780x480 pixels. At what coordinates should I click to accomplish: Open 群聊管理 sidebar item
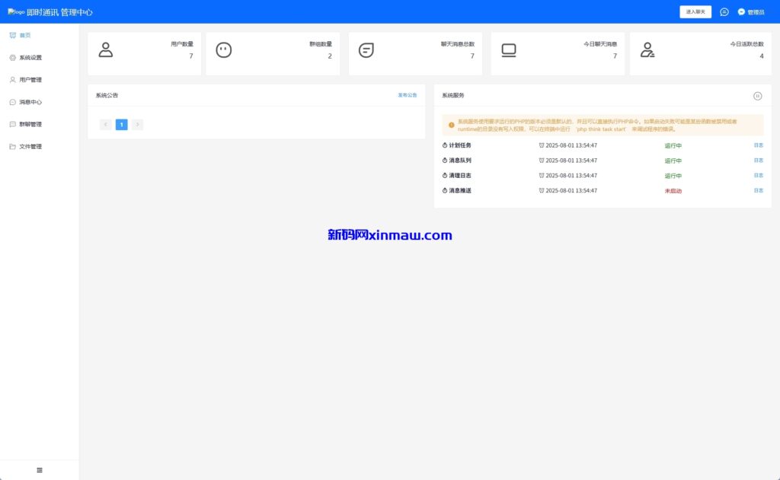pos(30,124)
